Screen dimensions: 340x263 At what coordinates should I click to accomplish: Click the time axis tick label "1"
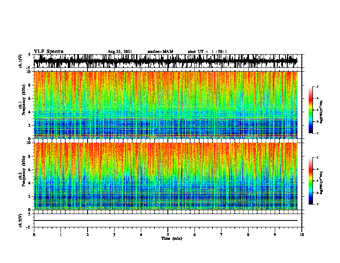pos(61,235)
